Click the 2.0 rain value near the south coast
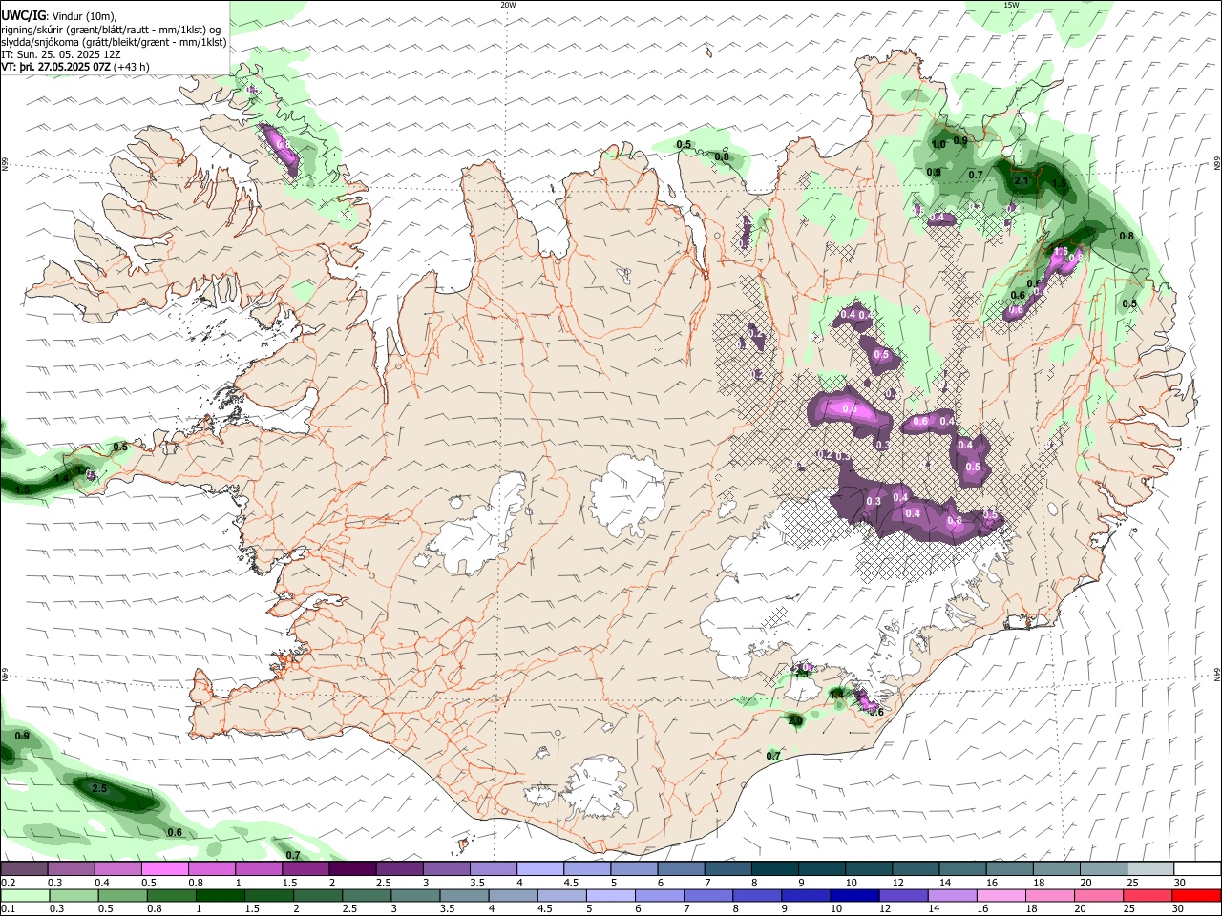 coord(795,720)
